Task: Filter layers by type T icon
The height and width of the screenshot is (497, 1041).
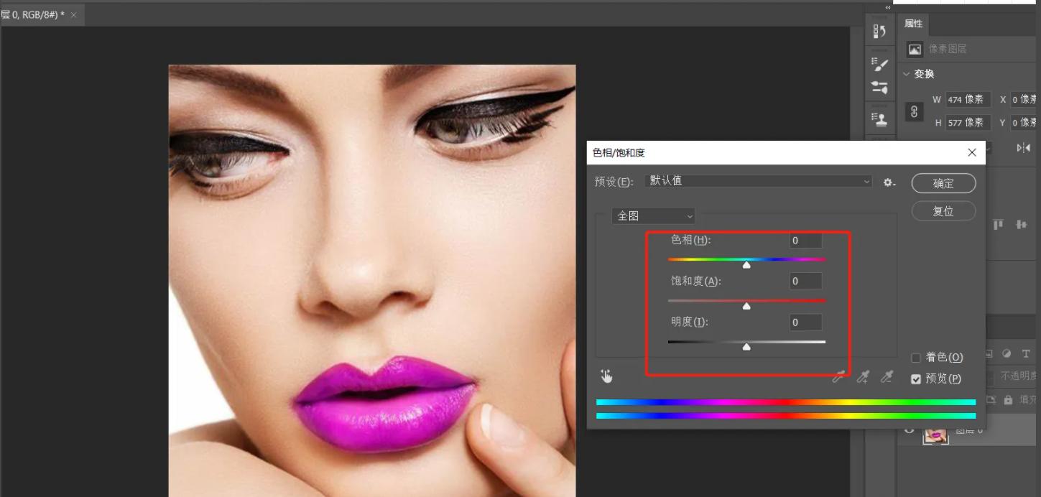Action: click(1025, 353)
